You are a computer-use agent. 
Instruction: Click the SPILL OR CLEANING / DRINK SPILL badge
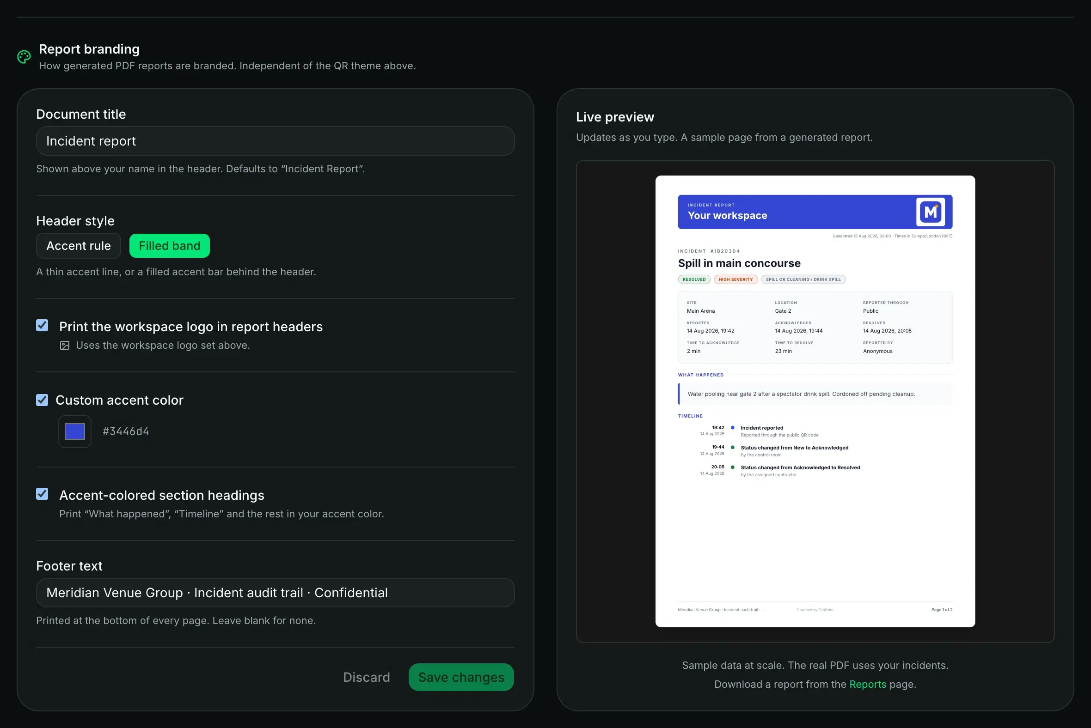(803, 279)
